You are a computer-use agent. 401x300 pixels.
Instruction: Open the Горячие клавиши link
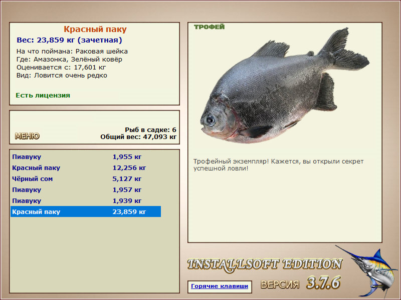pyautogui.click(x=220, y=286)
